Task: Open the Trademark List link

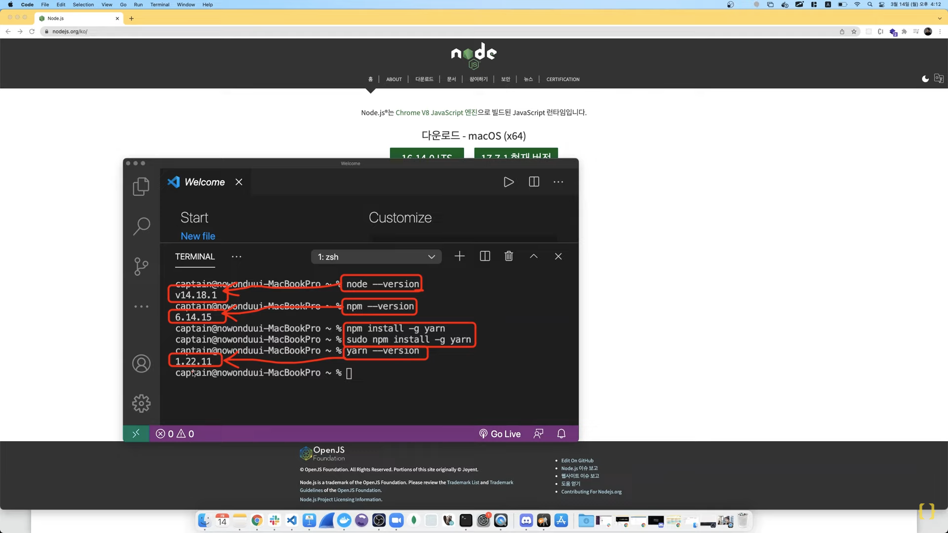Action: click(463, 483)
